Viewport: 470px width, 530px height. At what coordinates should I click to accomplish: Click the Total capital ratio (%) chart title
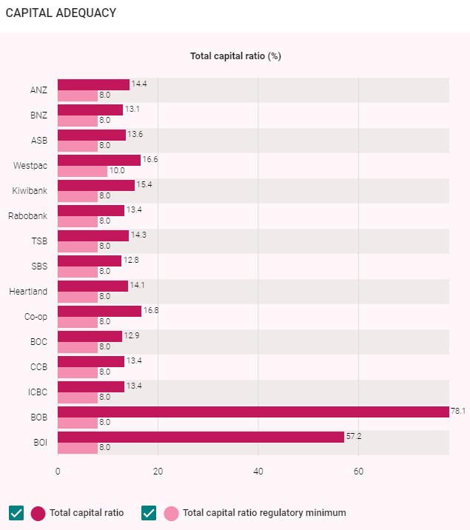[x=235, y=56]
